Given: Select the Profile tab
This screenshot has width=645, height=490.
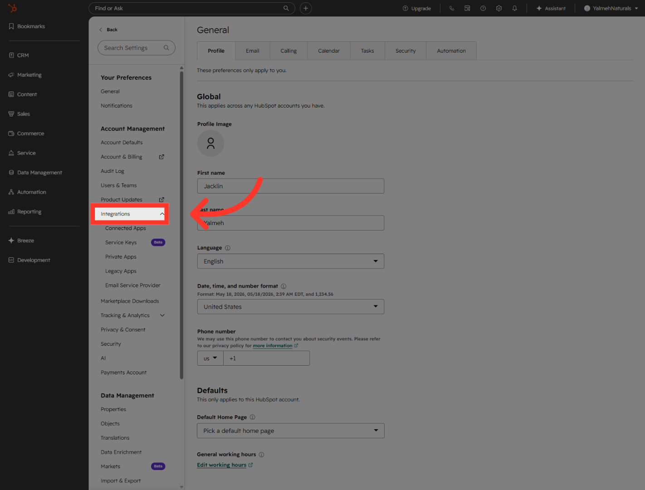Looking at the screenshot, I should click(x=216, y=51).
